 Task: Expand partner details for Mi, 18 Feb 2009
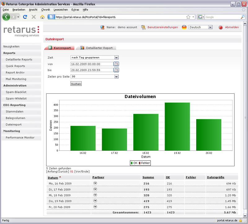[95, 195]
